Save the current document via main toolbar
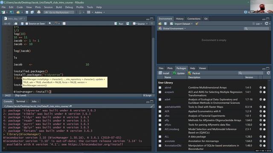 pyautogui.click(x=27, y=12)
